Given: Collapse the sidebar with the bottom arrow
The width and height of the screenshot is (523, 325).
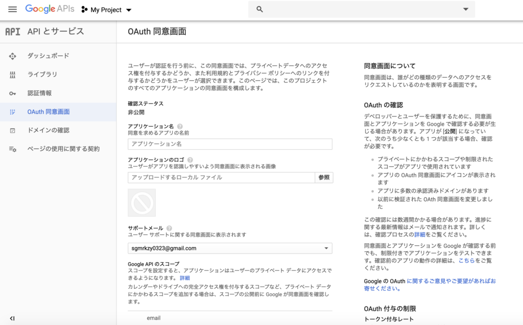Looking at the screenshot, I should tap(12, 318).
